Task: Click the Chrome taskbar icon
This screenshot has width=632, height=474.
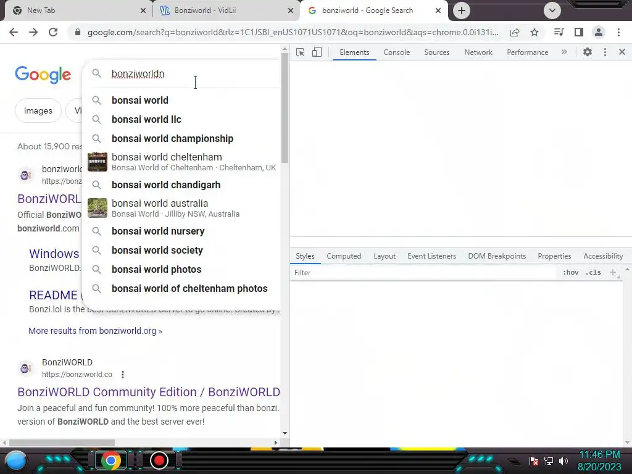Action: (111, 460)
